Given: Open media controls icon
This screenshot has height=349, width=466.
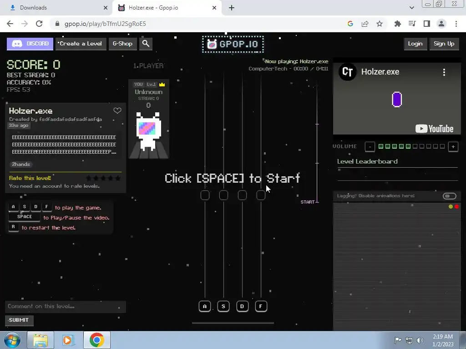Looking at the screenshot, I should point(412,24).
